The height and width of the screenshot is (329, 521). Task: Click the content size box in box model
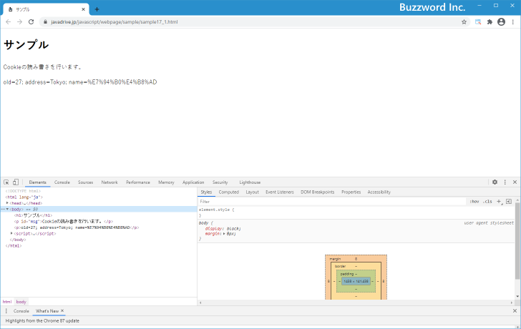tap(356, 281)
